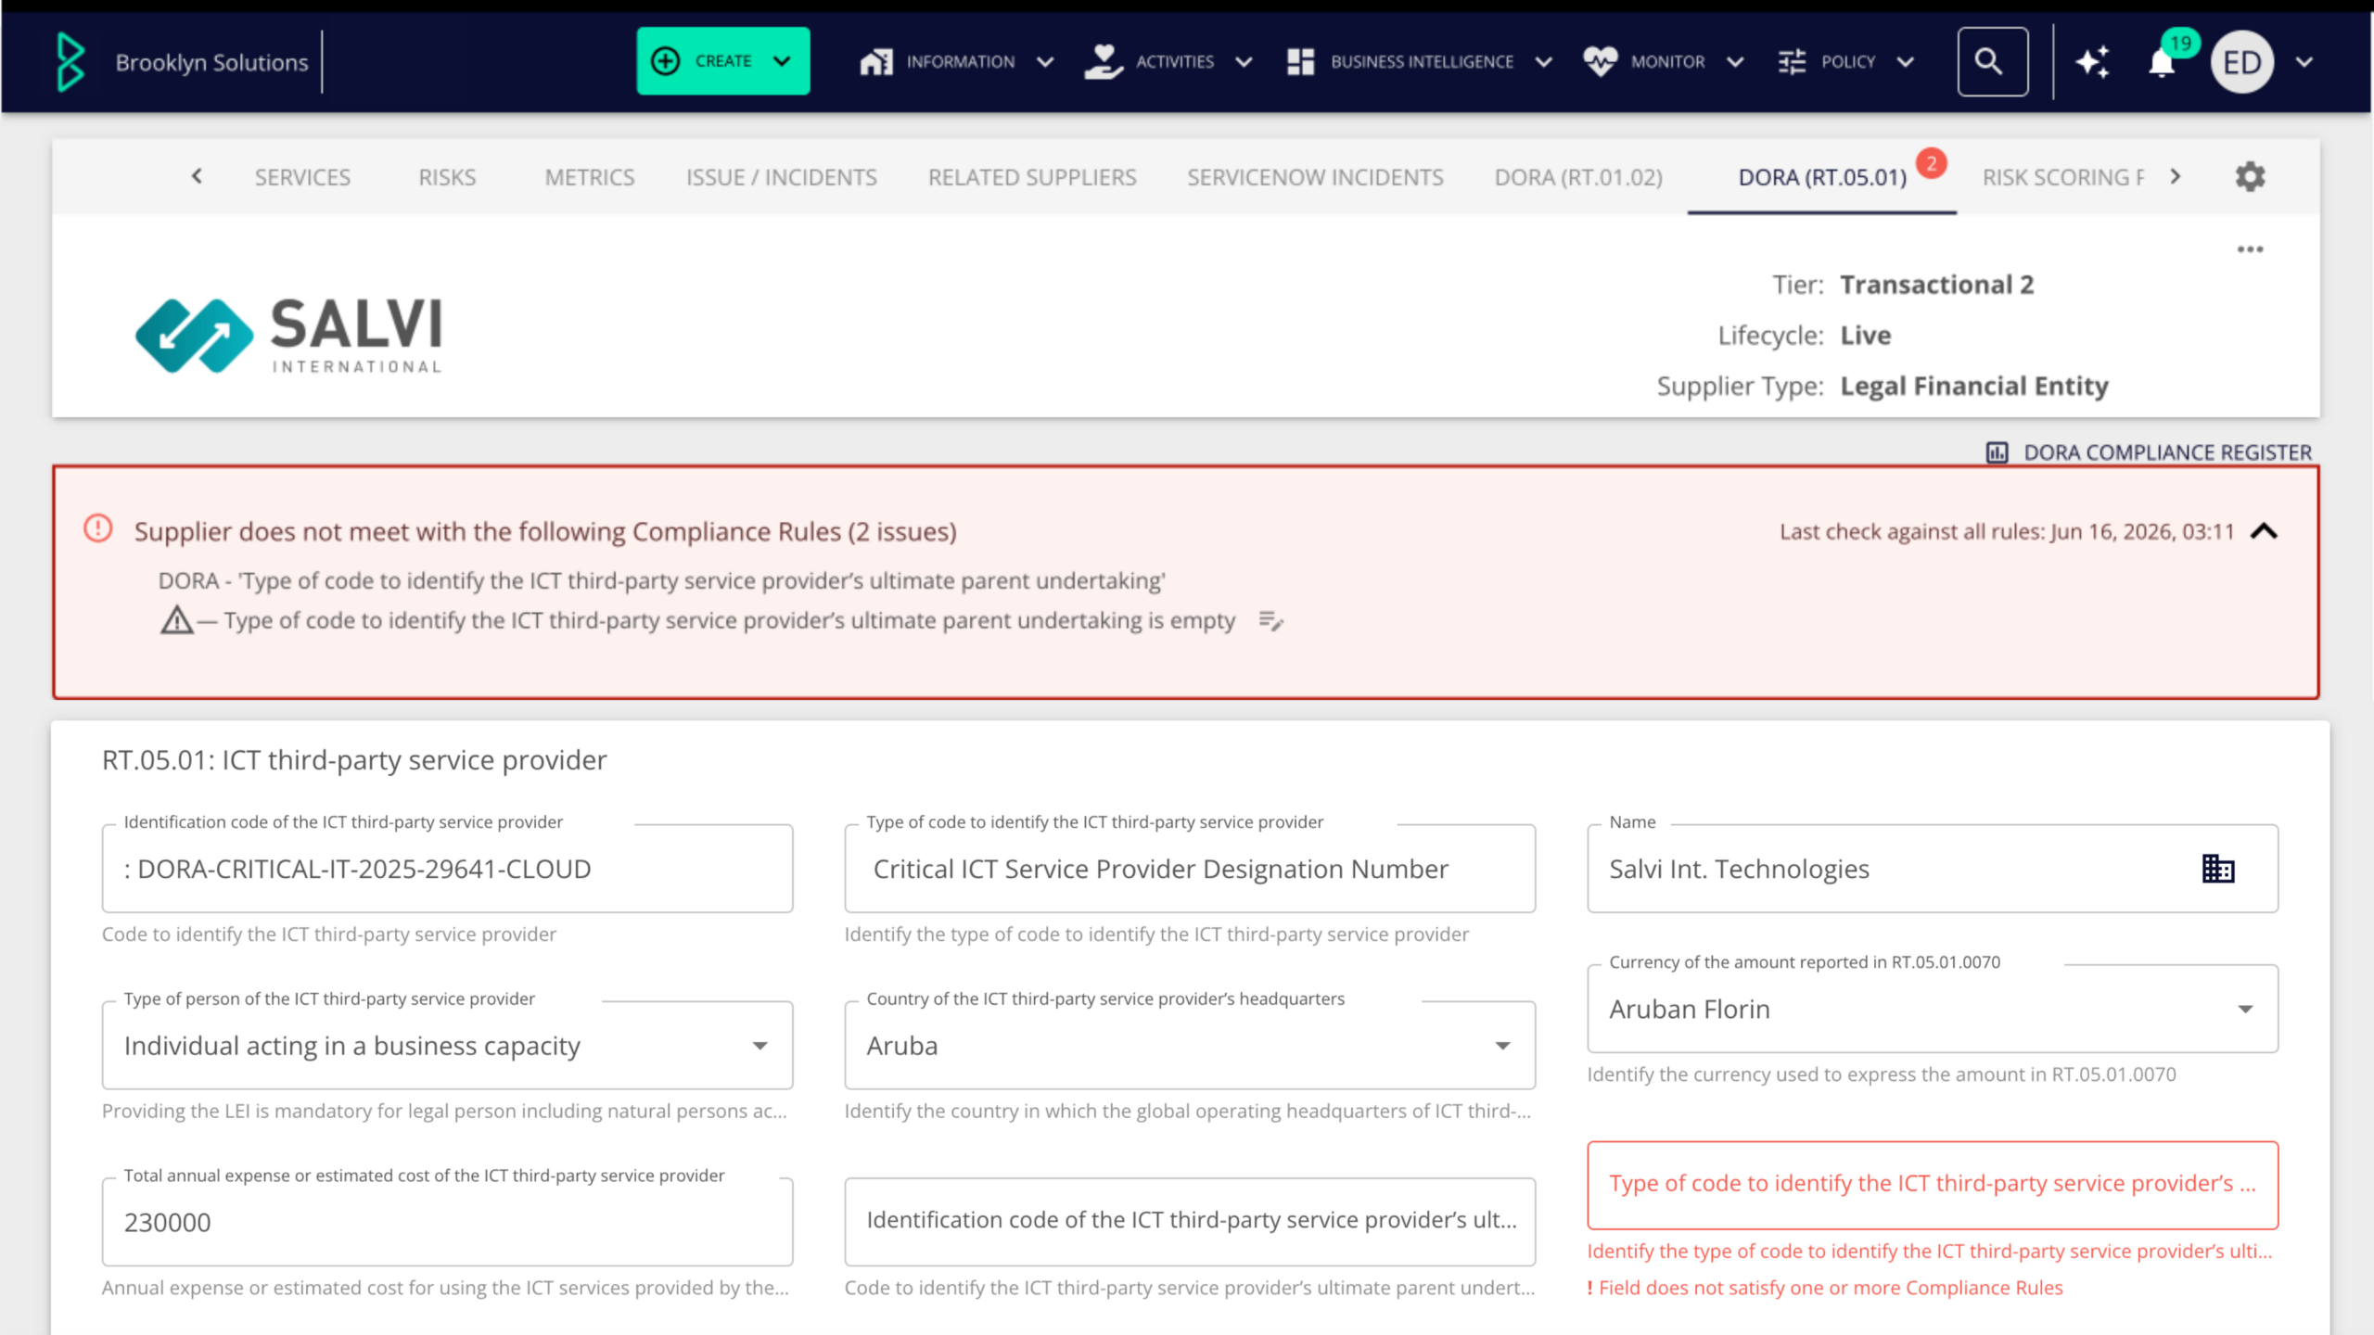
Task: Click the DORA Compliance Register chart icon
Action: click(x=1997, y=452)
